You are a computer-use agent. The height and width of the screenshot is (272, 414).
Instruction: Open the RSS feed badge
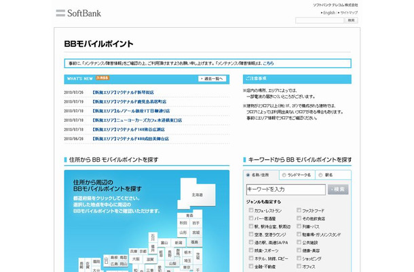[x=102, y=78]
